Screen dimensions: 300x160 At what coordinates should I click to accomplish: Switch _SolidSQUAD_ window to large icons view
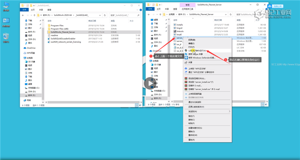[140, 105]
